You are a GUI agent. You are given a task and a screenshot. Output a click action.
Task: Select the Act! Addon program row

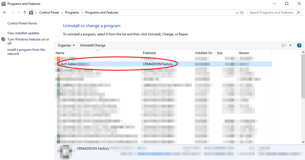163,64
